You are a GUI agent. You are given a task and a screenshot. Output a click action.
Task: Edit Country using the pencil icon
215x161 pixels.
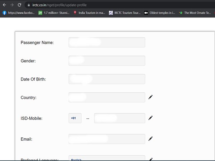pyautogui.click(x=150, y=97)
